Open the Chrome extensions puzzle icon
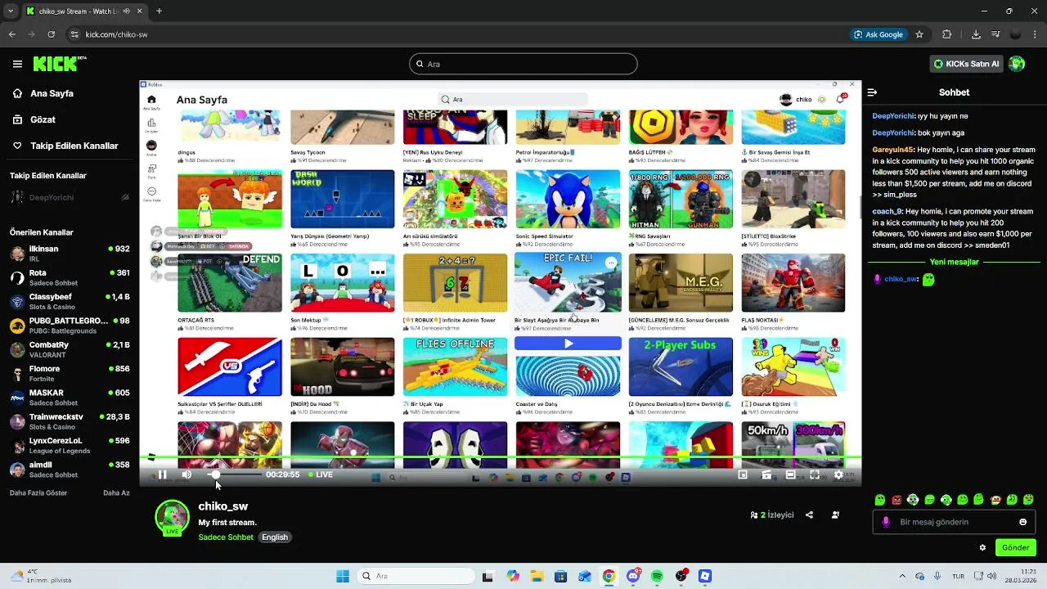 tap(947, 34)
